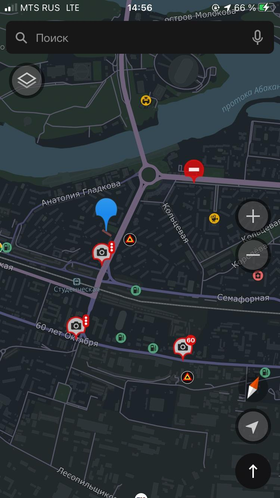Viewport: 280px width, 498px height.
Task: Zoom out with the minus button
Action: [x=253, y=255]
